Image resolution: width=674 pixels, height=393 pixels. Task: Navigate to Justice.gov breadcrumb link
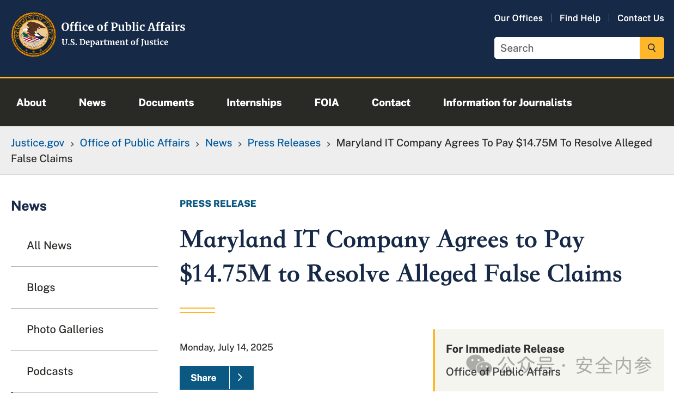[x=38, y=143]
